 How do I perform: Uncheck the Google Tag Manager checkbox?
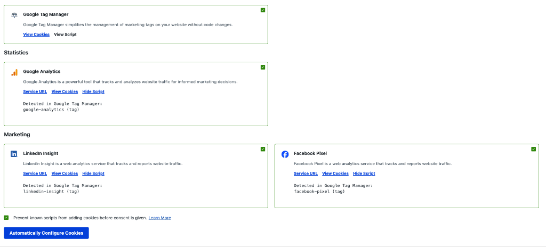point(263,10)
